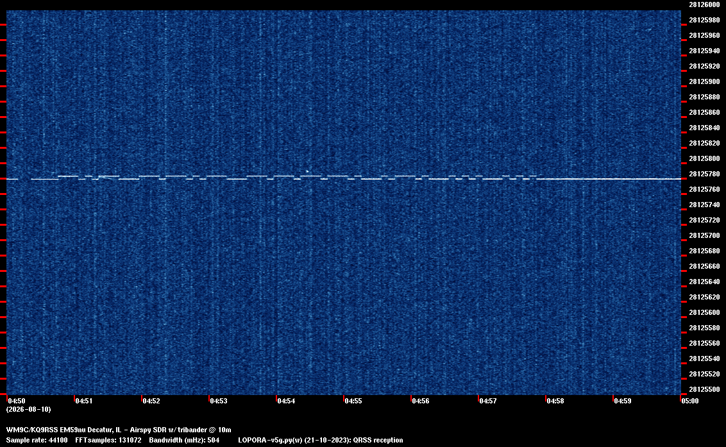This screenshot has height=447, width=726.
Task: Click the LOPORA-v5g.py QRSS reception text
Action: pos(321,440)
